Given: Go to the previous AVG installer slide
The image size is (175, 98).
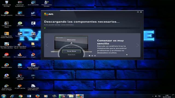Looking at the screenshot, I should [x=47, y=45].
